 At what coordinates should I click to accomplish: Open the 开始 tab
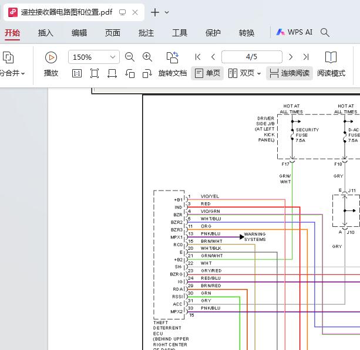click(12, 33)
